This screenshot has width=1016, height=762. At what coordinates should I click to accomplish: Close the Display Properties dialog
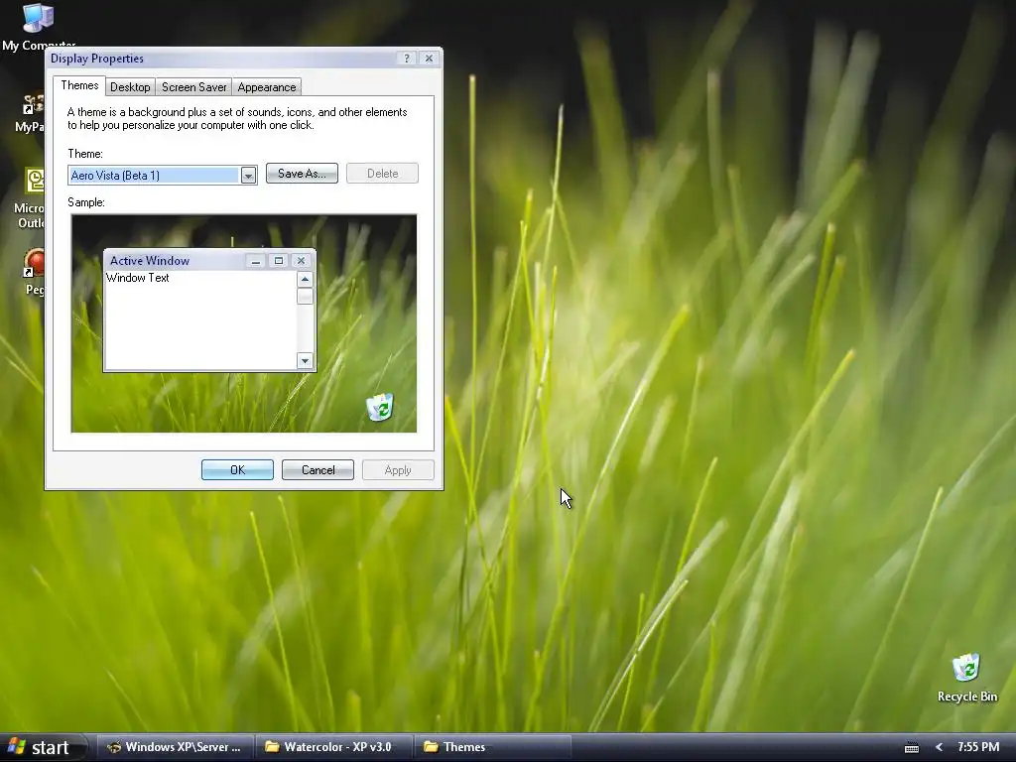pos(429,59)
